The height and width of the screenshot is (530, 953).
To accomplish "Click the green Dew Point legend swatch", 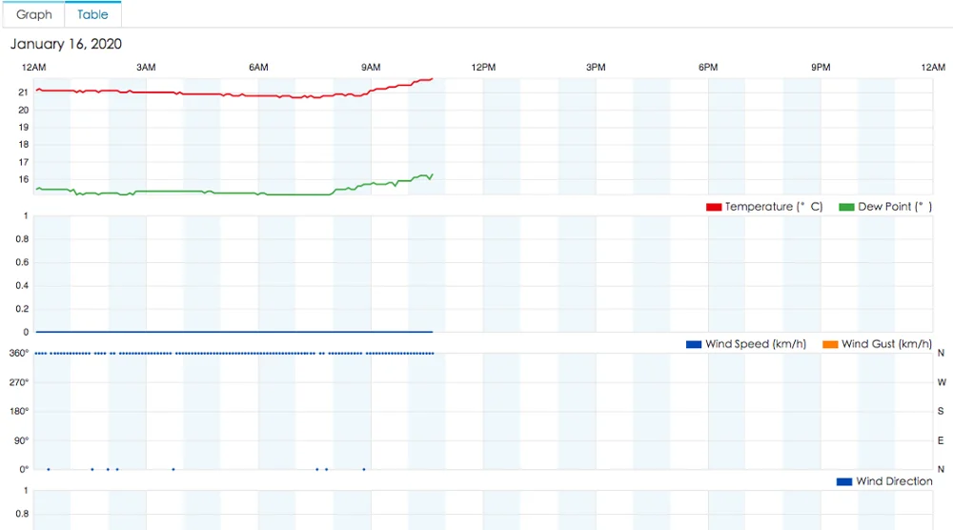I will [x=846, y=207].
